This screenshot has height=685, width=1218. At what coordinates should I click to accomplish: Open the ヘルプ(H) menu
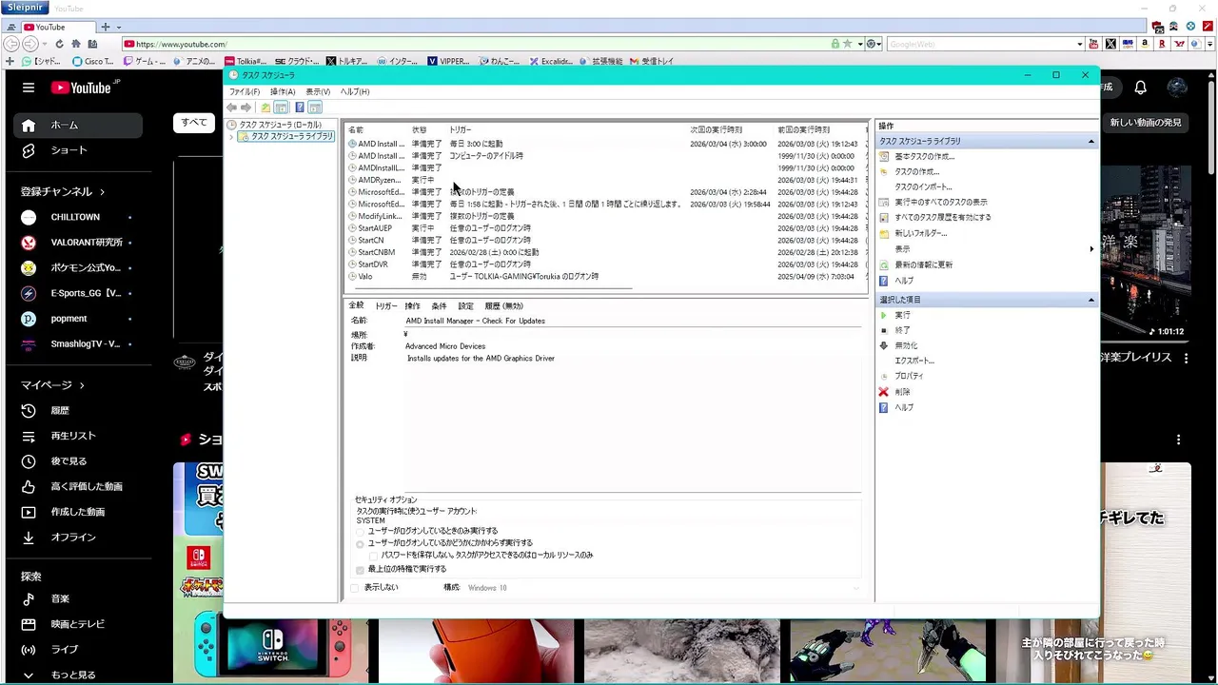tap(355, 91)
